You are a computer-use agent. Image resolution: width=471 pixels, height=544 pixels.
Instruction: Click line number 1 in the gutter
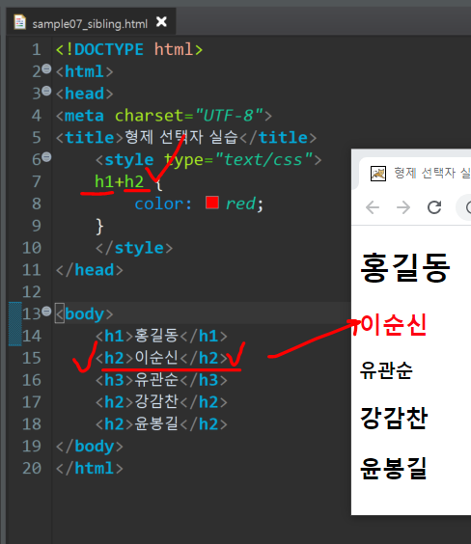click(36, 49)
